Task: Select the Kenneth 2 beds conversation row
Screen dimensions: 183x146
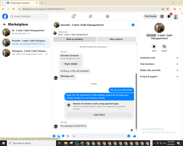Action: click(x=26, y=42)
